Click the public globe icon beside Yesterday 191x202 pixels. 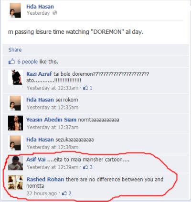coord(55,13)
